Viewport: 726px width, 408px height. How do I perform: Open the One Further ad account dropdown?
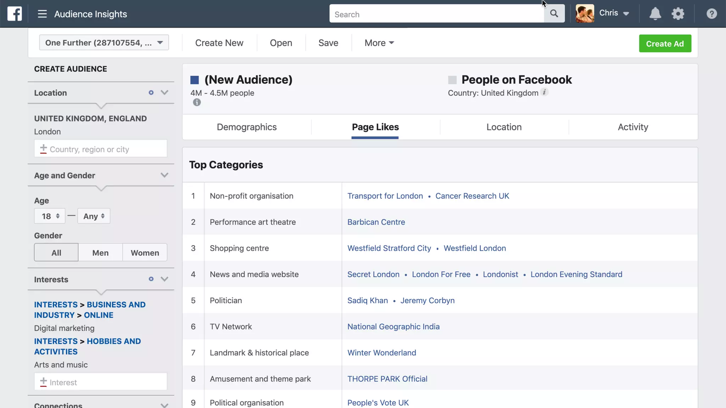pyautogui.click(x=104, y=42)
